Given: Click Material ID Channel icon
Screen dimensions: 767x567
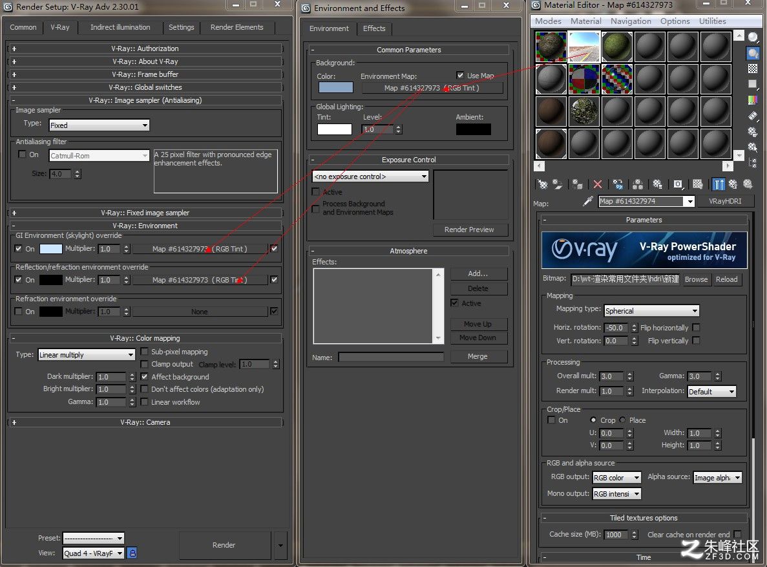Looking at the screenshot, I should (678, 185).
